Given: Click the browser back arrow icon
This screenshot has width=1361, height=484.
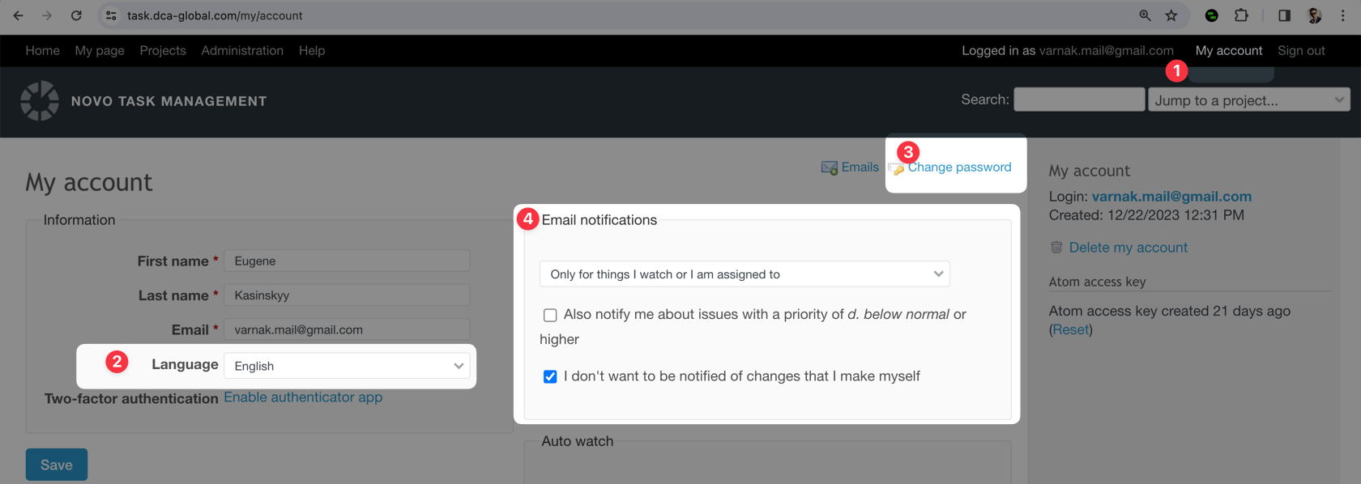Looking at the screenshot, I should (x=18, y=15).
